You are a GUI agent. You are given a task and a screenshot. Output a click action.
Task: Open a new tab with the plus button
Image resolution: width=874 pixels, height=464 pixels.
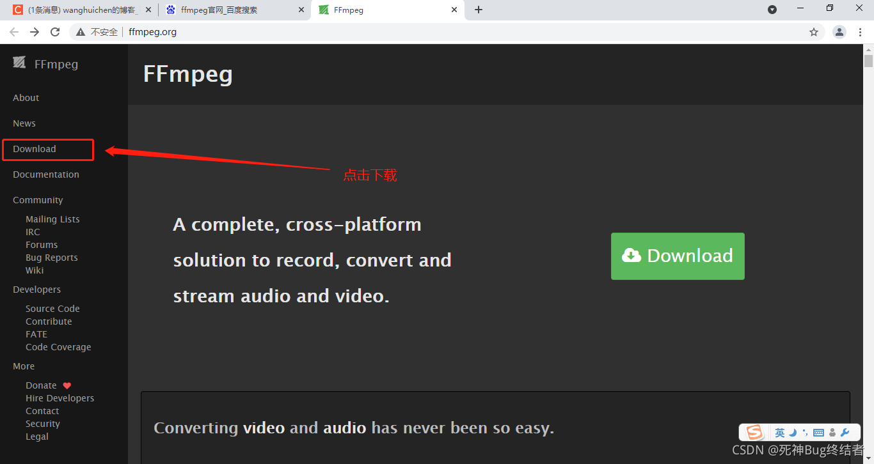point(479,10)
